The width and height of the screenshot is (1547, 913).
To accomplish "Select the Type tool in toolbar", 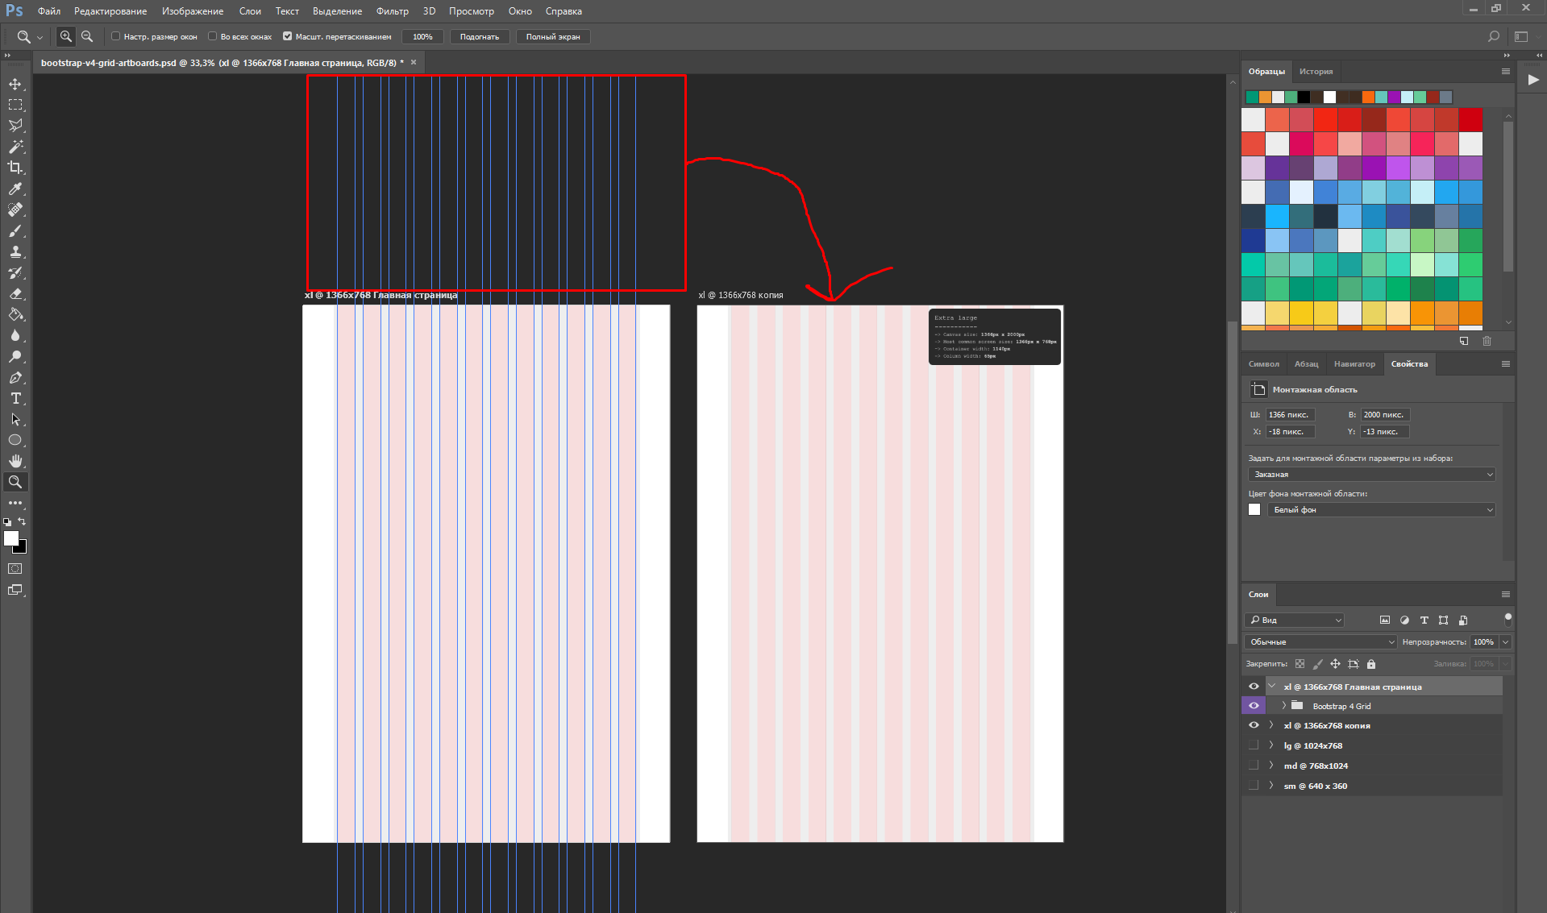I will (15, 398).
